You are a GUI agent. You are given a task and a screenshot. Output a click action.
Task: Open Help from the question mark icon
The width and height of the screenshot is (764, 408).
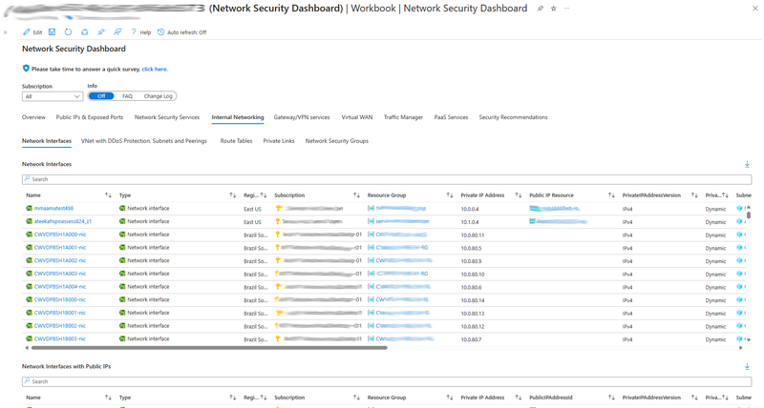click(x=134, y=32)
